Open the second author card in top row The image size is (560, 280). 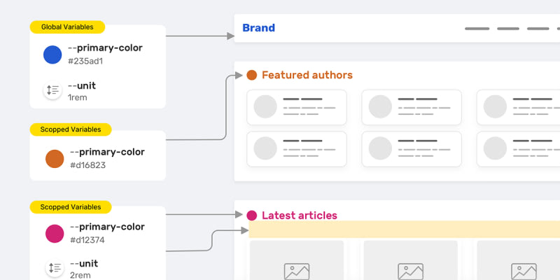pos(412,107)
